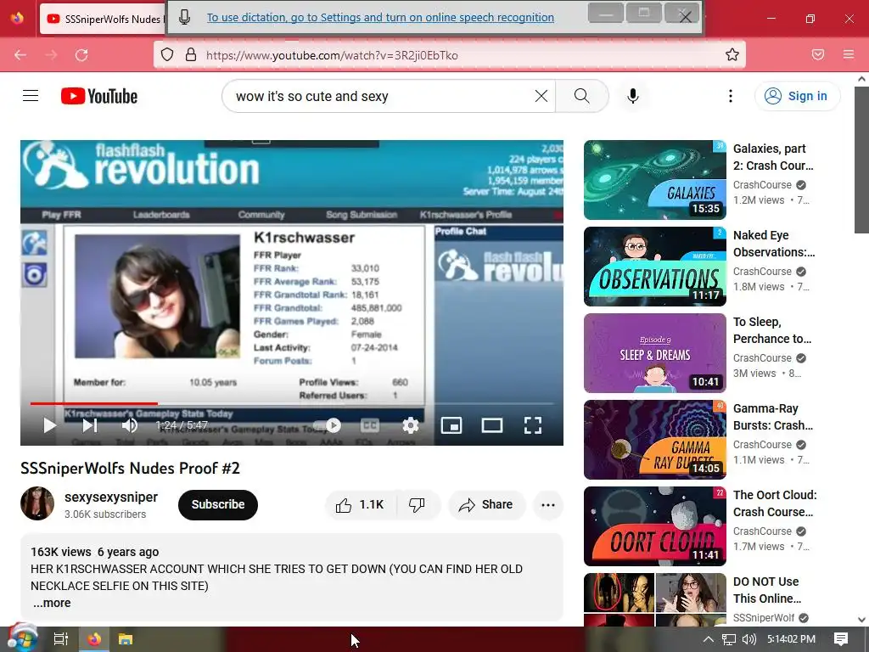Toggle autoplay switch in player

pyautogui.click(x=328, y=425)
